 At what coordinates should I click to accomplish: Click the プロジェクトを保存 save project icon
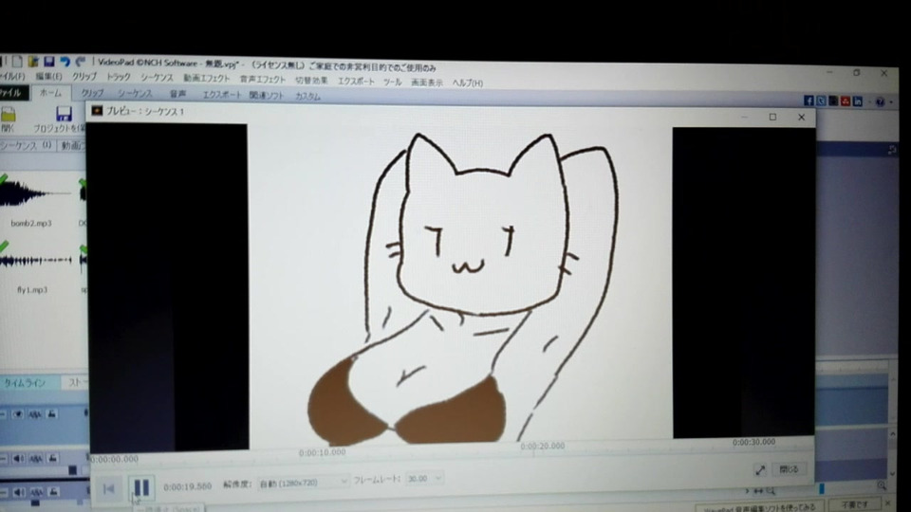pyautogui.click(x=61, y=119)
